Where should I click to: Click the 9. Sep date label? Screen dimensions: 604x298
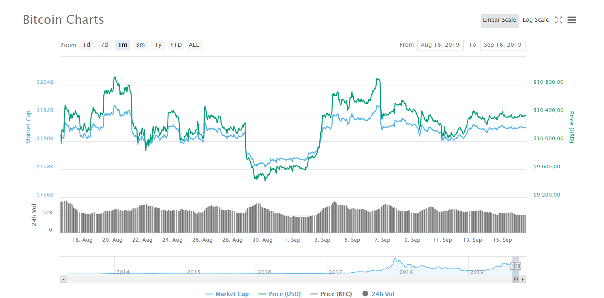click(x=412, y=240)
